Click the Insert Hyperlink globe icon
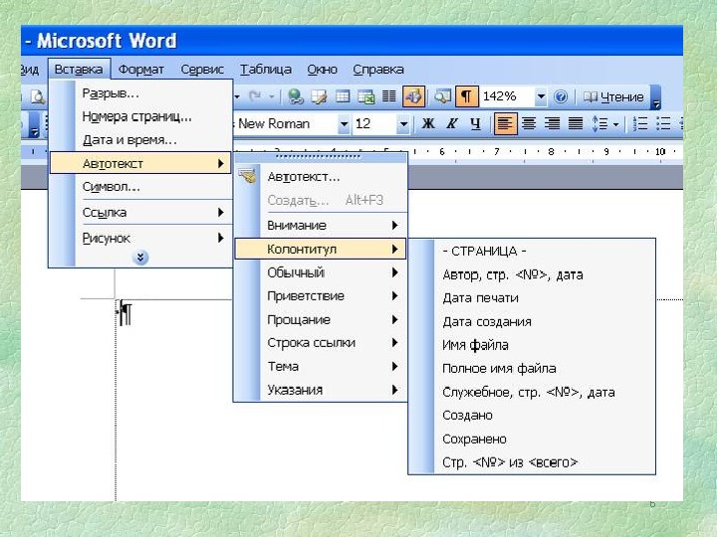Image resolution: width=717 pixels, height=537 pixels. click(296, 96)
